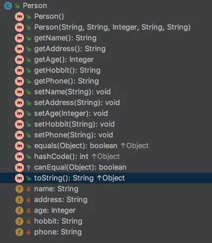Click the method icon of Person() constructor
The image size is (212, 243).
pyautogui.click(x=20, y=16)
